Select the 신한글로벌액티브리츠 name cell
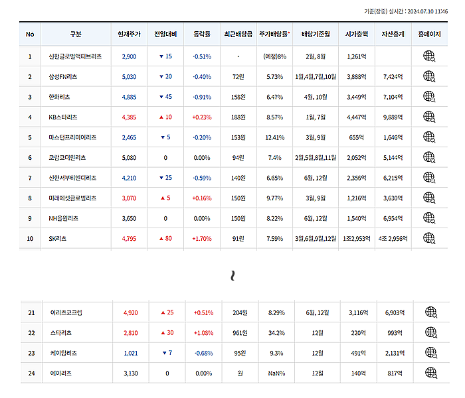Viewport: 465px width, 398px height. [75, 56]
